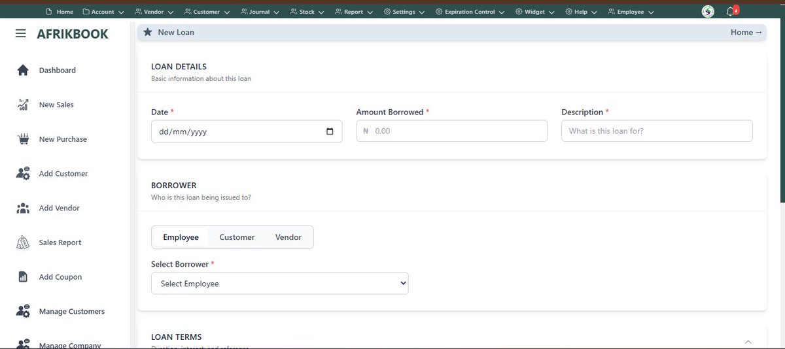785x349 pixels.
Task: Open the Report menu
Action: (x=353, y=12)
